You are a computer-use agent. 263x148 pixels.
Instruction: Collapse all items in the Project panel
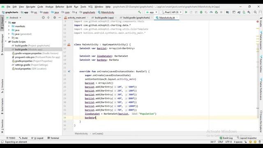(x=48, y=17)
